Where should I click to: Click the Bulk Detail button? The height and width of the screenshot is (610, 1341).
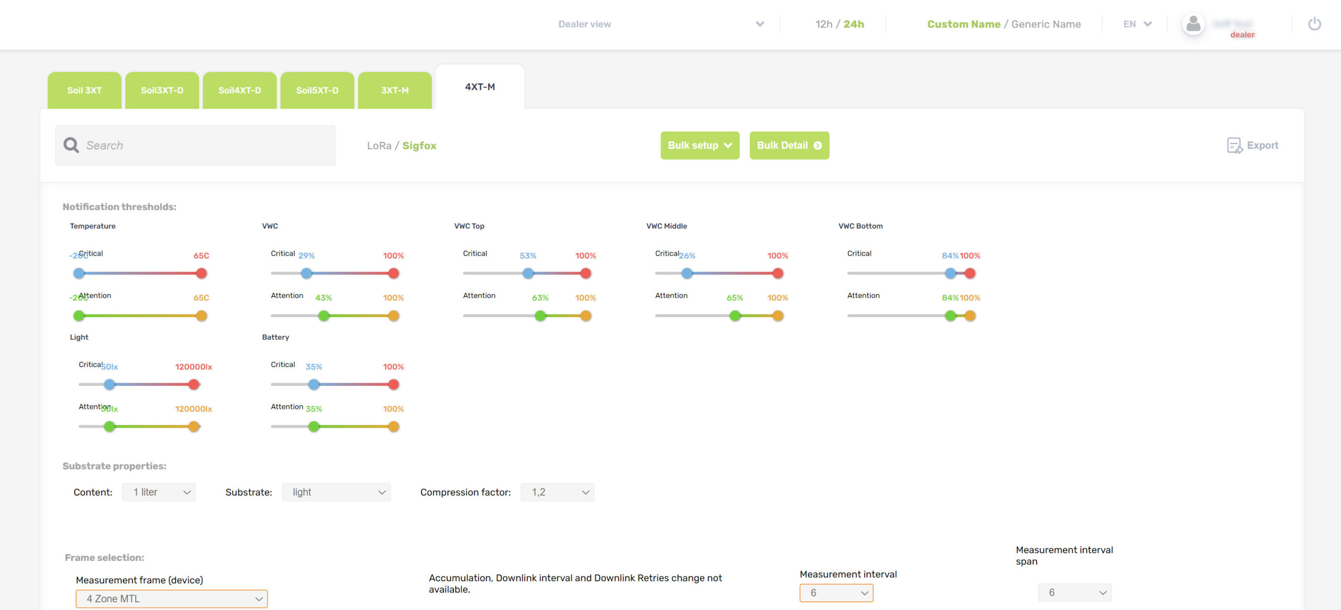789,146
